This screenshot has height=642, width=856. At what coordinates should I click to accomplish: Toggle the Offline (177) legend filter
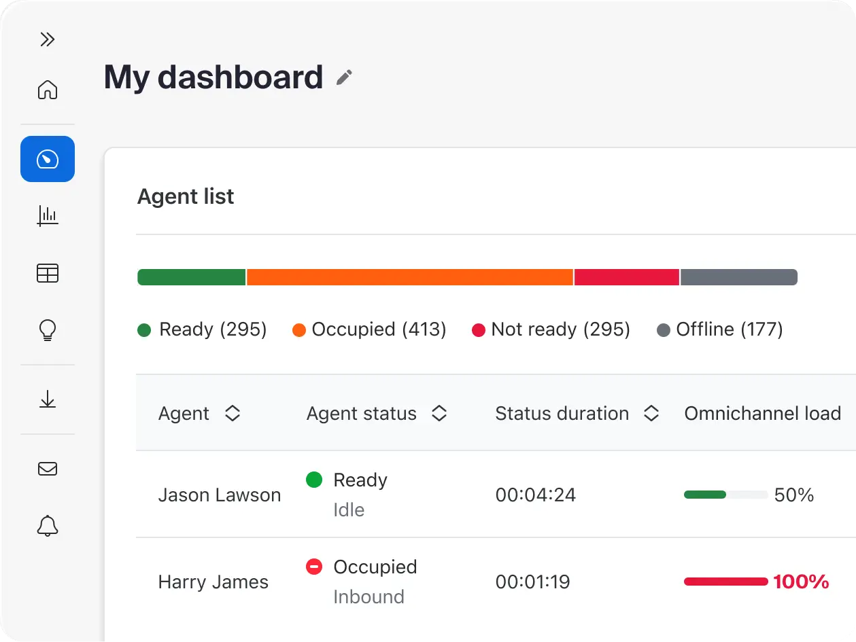tap(719, 329)
